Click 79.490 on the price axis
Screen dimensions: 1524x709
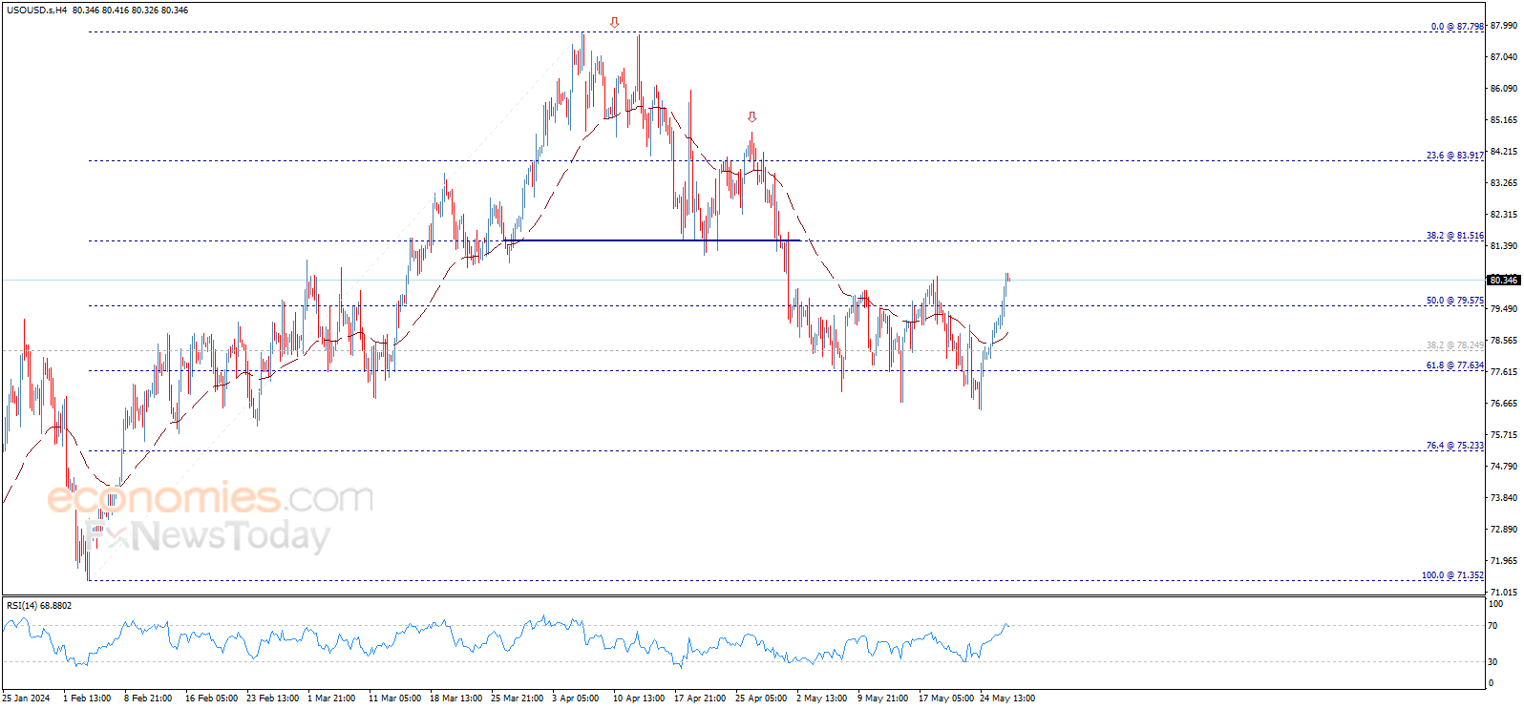[1503, 309]
